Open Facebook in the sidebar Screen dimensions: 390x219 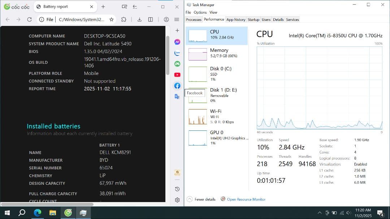point(177,85)
